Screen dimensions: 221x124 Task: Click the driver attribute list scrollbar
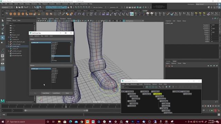(70, 52)
